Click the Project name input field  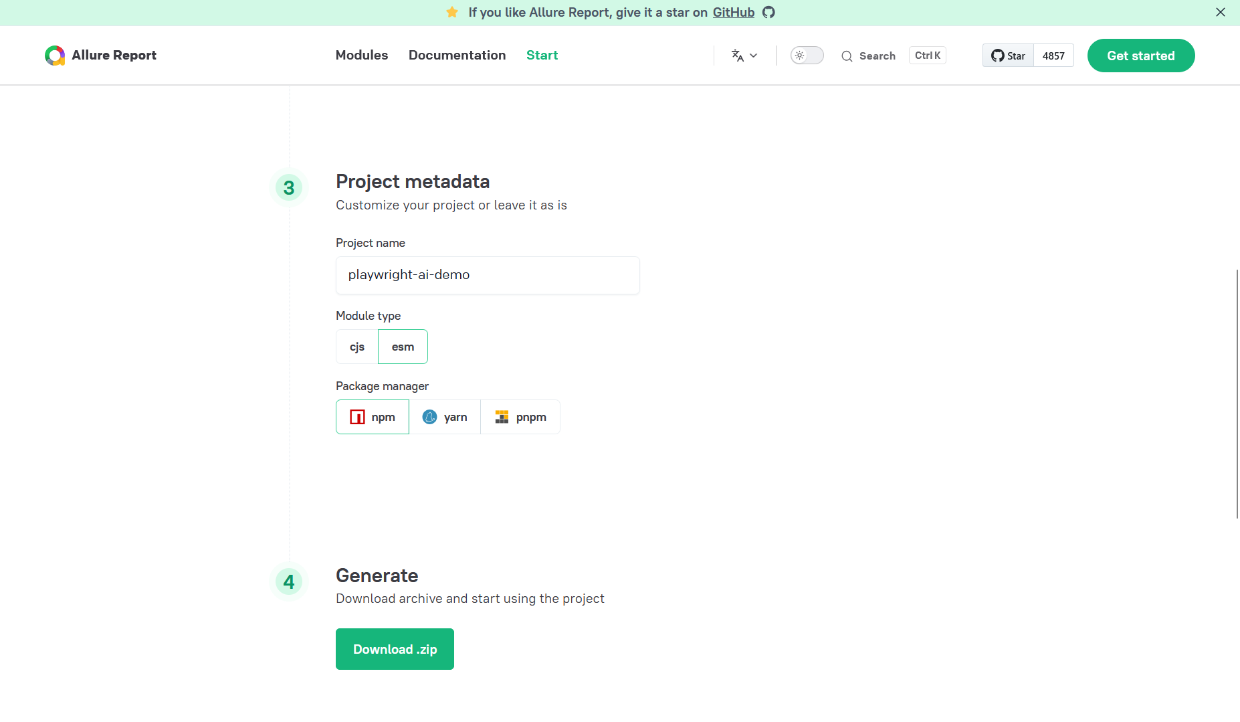pos(488,275)
